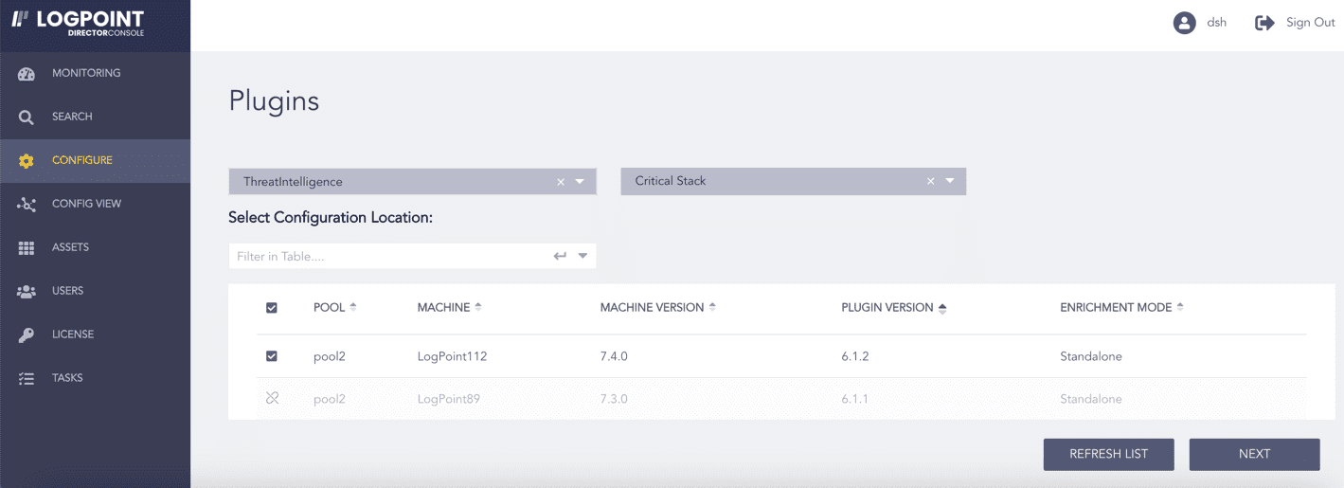Click the License key icon
The height and width of the screenshot is (488, 1344).
(x=27, y=335)
